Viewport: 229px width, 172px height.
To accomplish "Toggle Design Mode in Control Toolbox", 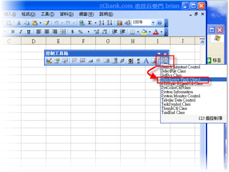I will (49, 61).
